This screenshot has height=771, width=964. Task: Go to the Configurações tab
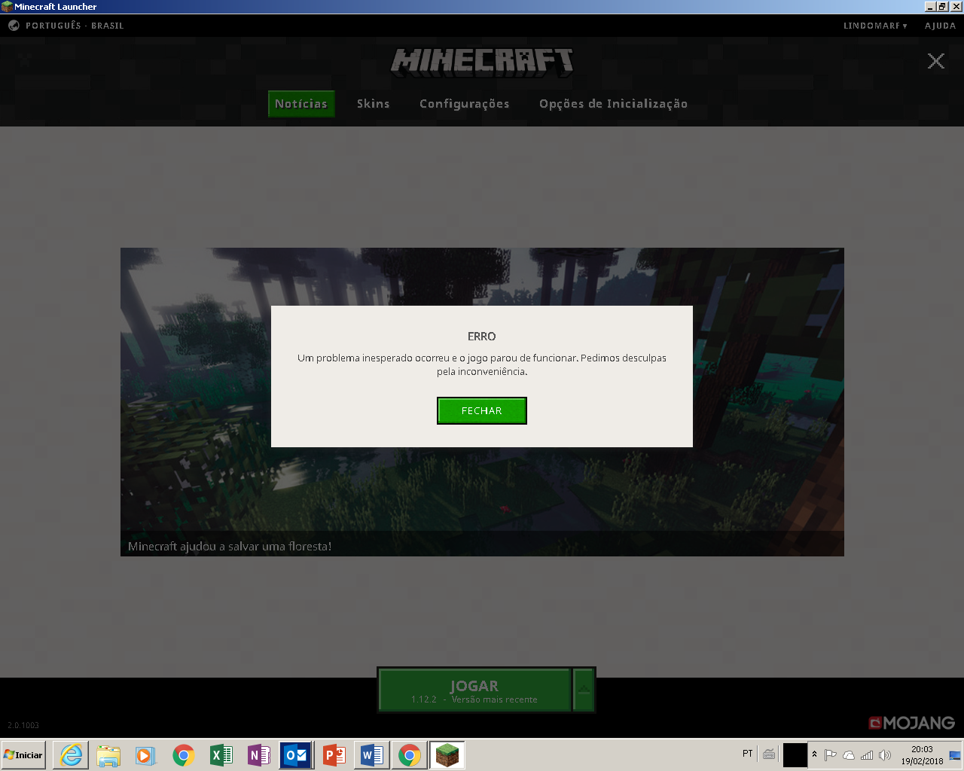point(465,104)
